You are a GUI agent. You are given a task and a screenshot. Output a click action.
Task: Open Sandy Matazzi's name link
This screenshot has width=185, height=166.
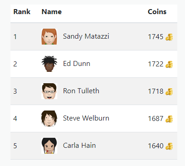86,36
